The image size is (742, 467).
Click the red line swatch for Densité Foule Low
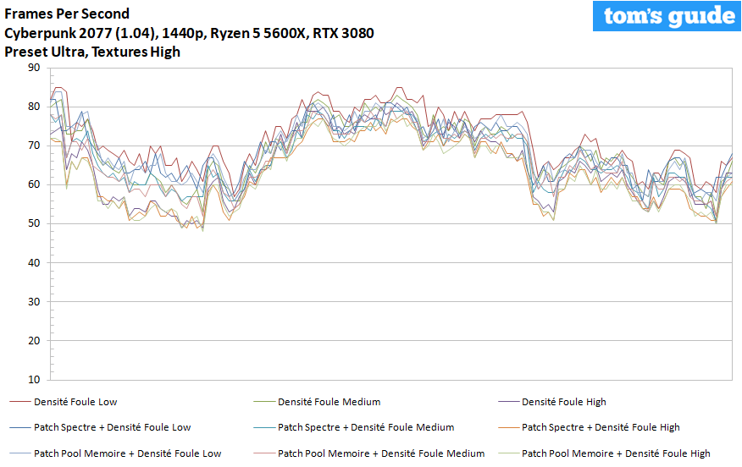click(x=19, y=402)
